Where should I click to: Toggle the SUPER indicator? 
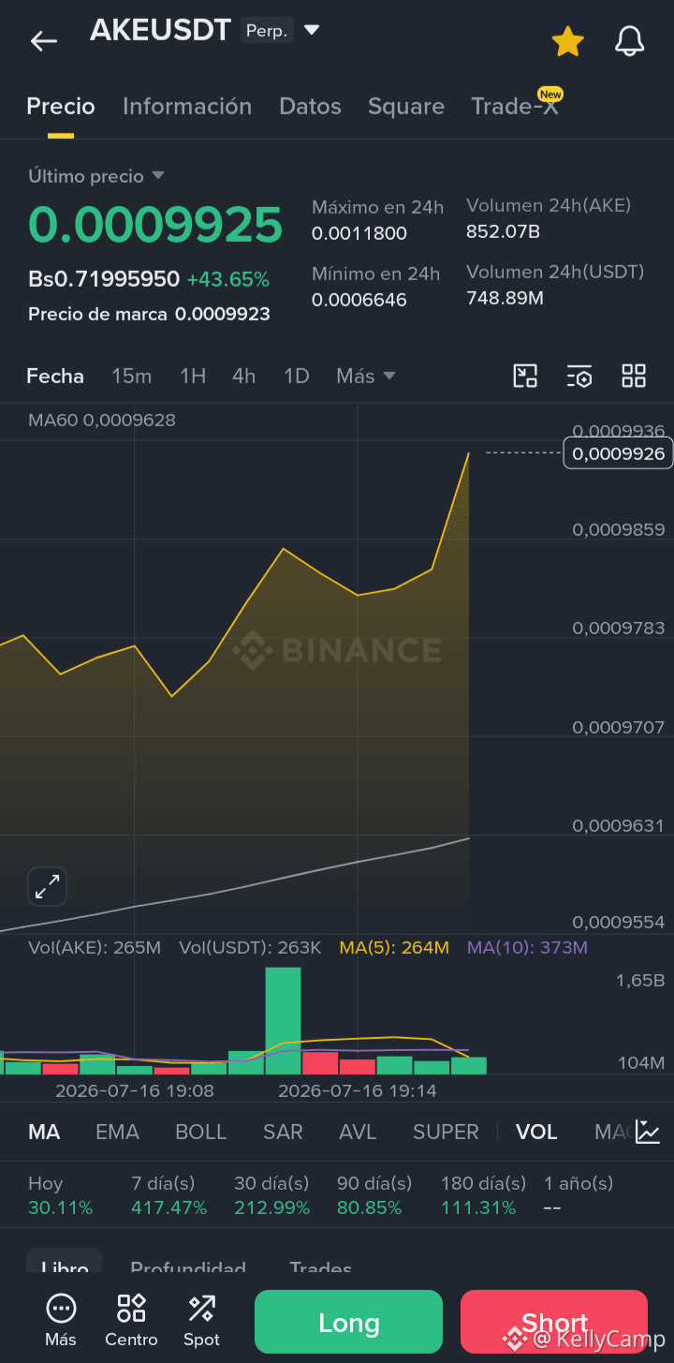[x=446, y=1132]
